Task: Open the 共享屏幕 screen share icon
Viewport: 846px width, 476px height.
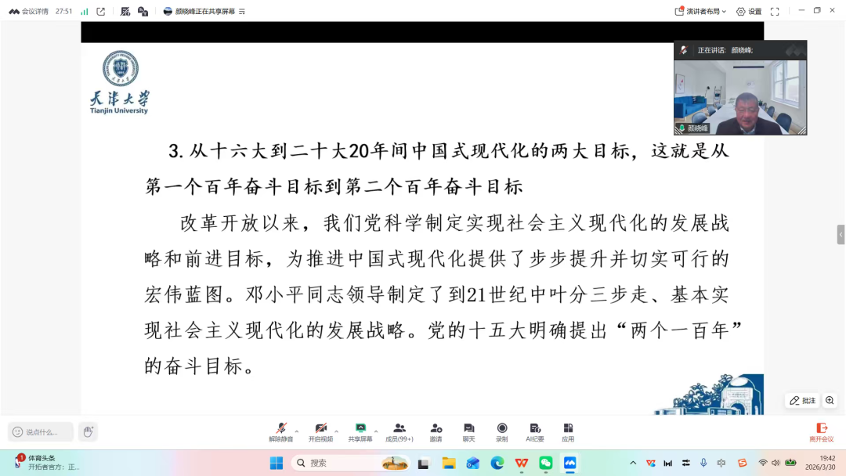Action: point(360,431)
